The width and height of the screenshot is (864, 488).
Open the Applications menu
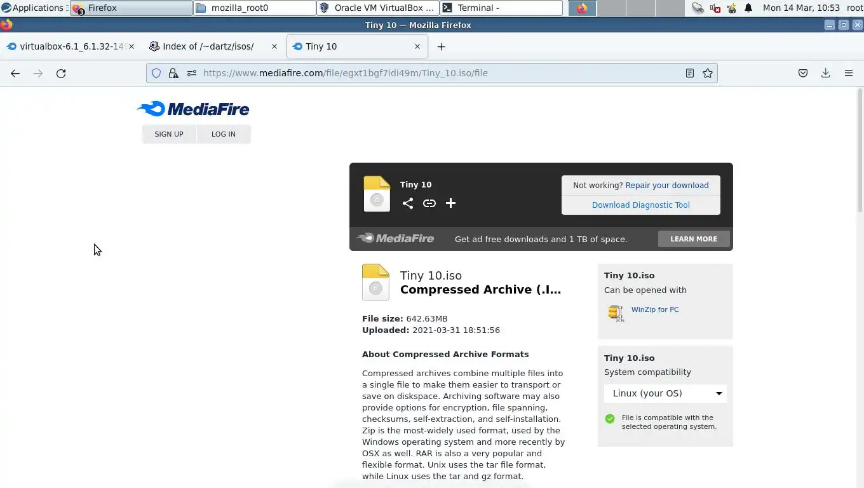32,8
